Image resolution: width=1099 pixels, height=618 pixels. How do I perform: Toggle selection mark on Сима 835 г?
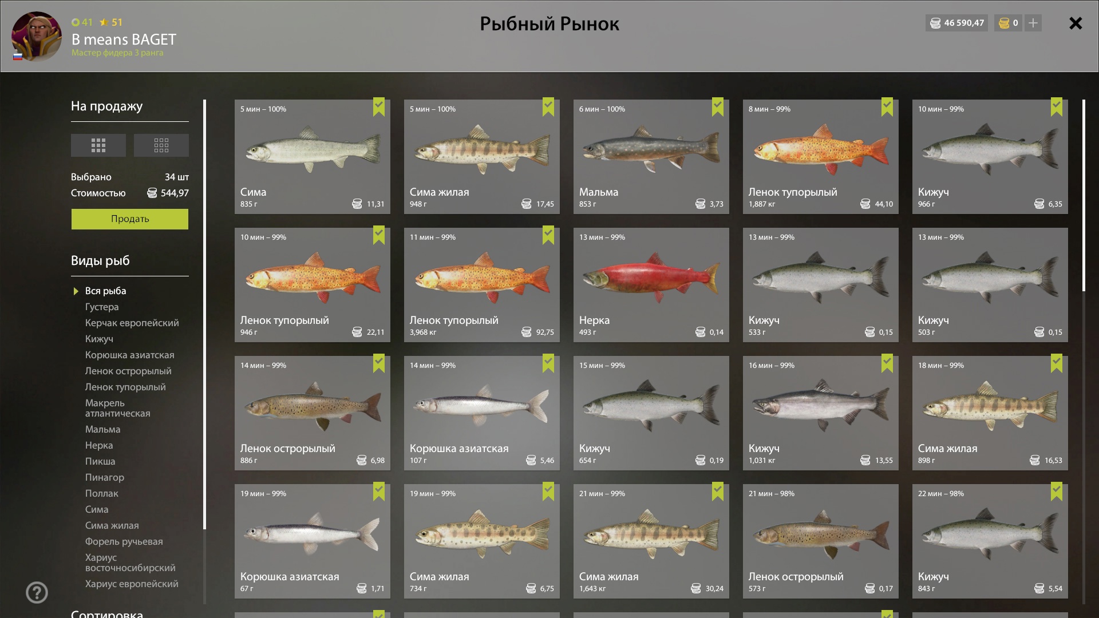[x=379, y=107]
